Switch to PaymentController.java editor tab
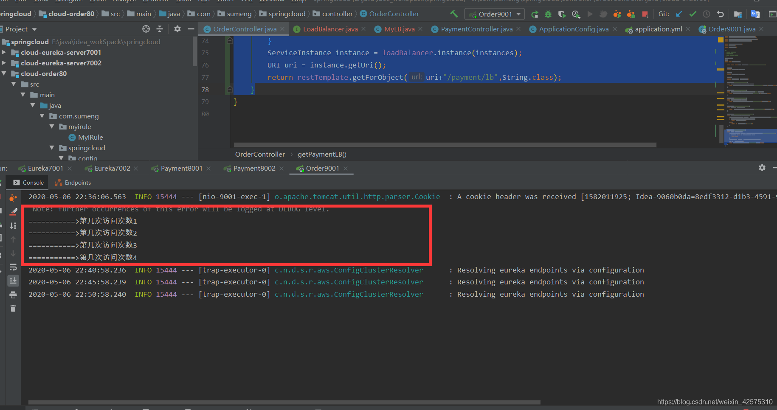Screen dimensions: 777x410 (x=476, y=29)
